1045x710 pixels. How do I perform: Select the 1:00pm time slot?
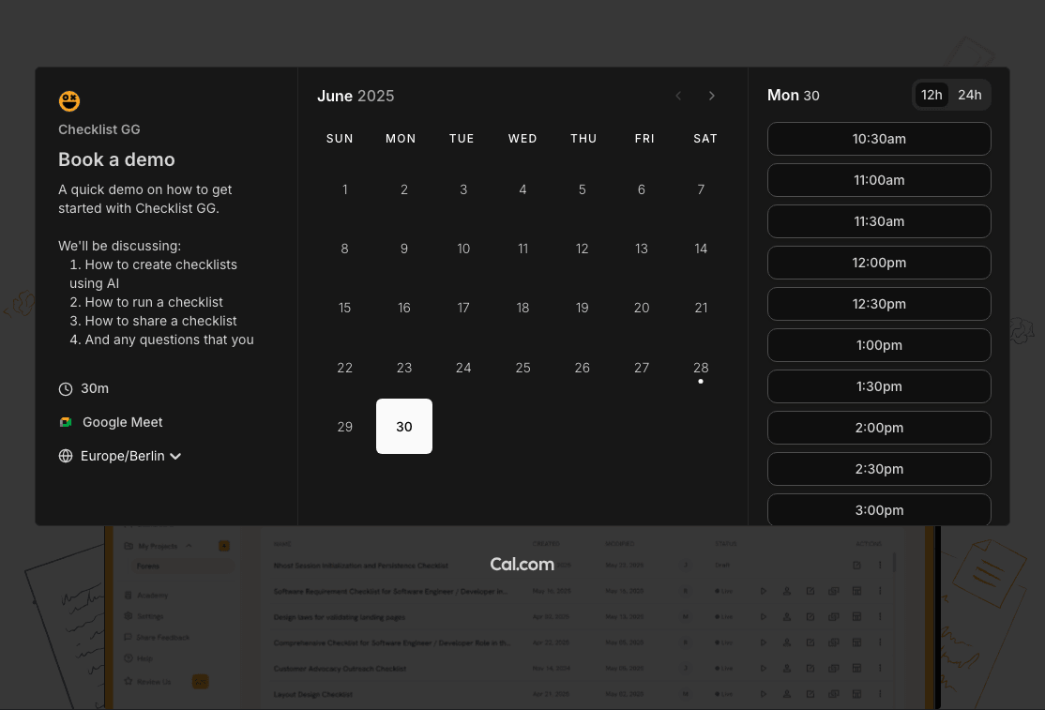879,346
